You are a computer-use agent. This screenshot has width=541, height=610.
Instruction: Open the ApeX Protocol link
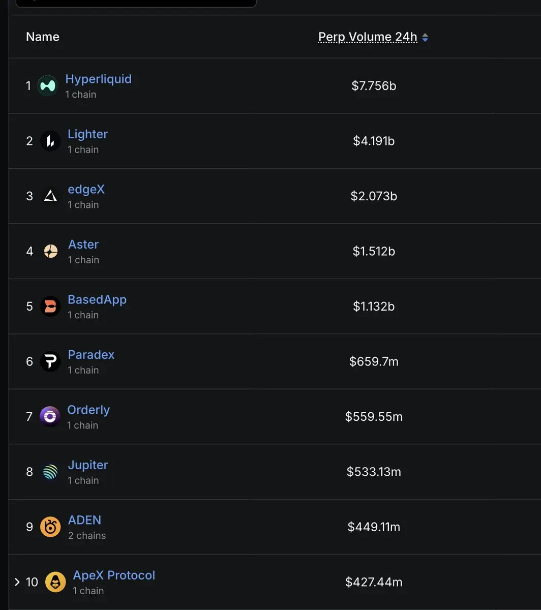(114, 575)
